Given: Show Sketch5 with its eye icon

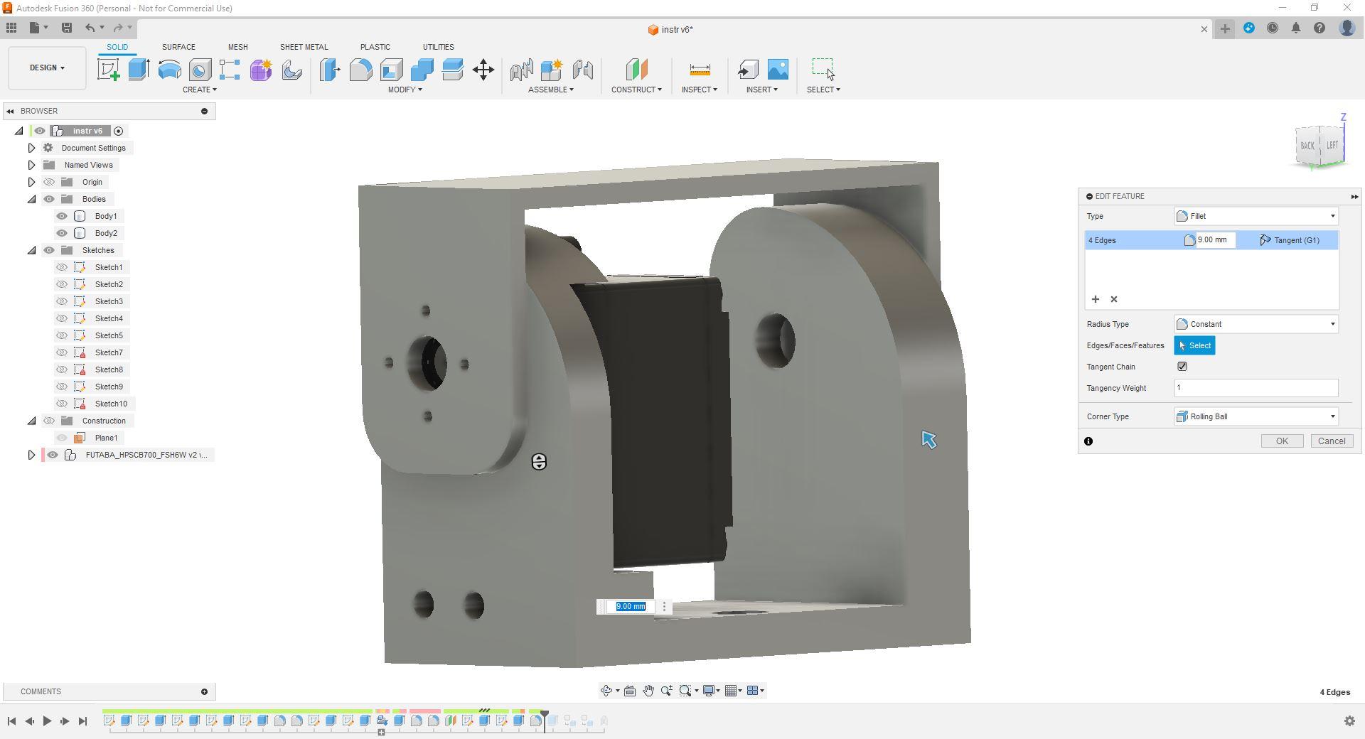Looking at the screenshot, I should 62,335.
